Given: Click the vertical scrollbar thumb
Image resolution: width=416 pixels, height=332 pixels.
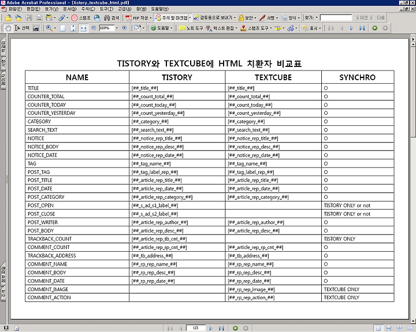Looking at the screenshot, I should click(x=413, y=92).
